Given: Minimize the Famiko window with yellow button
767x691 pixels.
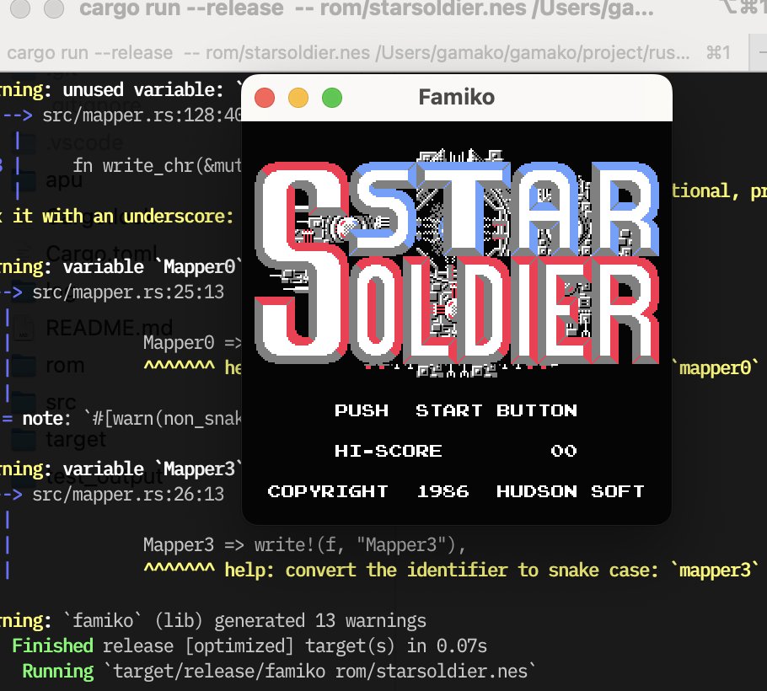Looking at the screenshot, I should pos(298,98).
